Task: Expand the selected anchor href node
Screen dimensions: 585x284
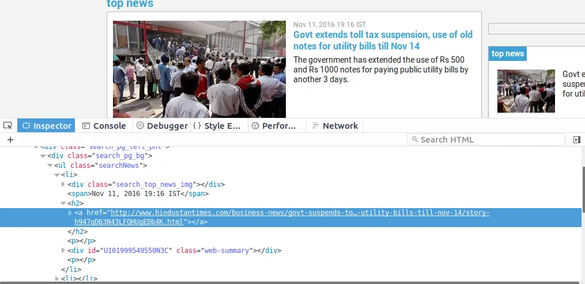Action: point(70,213)
